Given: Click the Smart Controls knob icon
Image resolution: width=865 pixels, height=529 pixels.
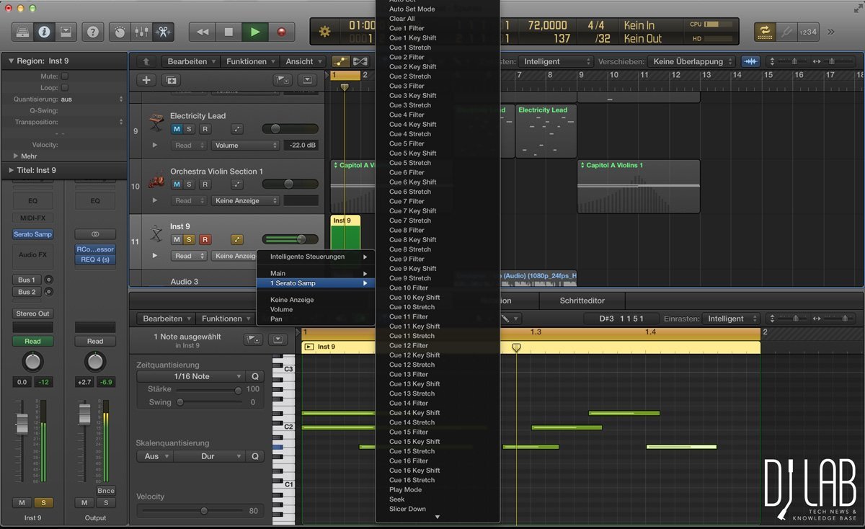Looking at the screenshot, I should pyautogui.click(x=120, y=32).
